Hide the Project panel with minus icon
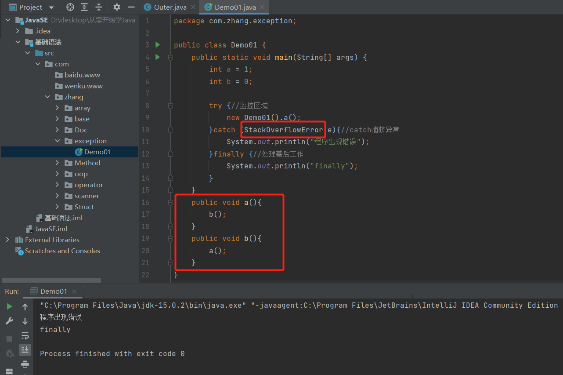This screenshot has height=375, width=563. click(131, 7)
